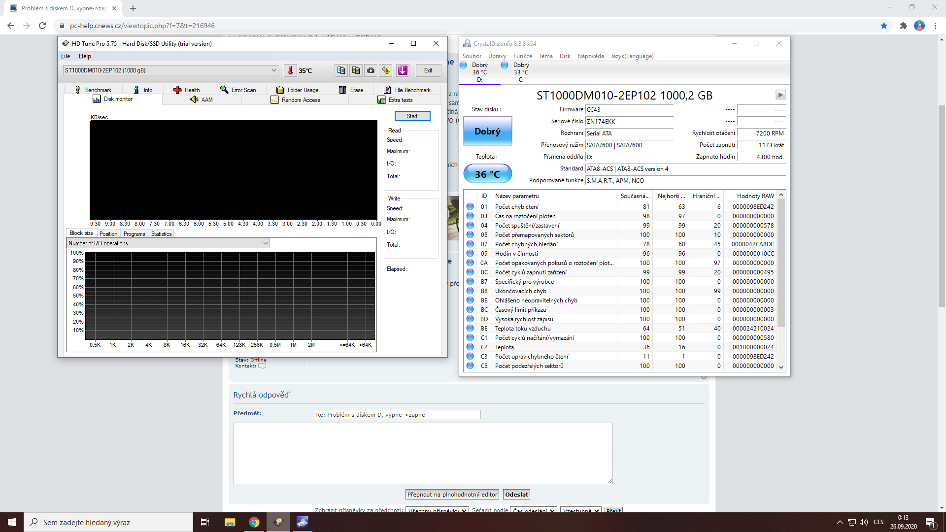The width and height of the screenshot is (946, 532).
Task: Click the copy screenshot icon beside text copy
Action: pyautogui.click(x=356, y=70)
